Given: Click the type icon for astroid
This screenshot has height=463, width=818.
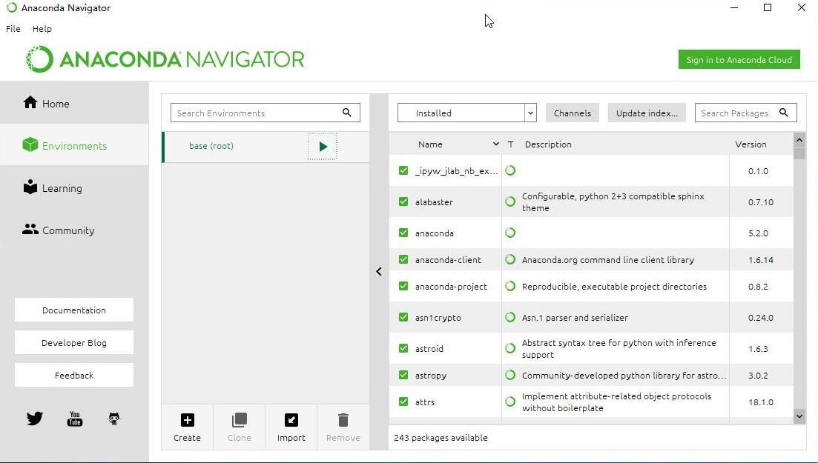Looking at the screenshot, I should click(x=510, y=348).
